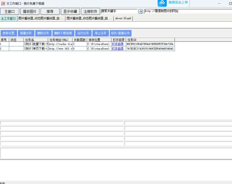The width and height of the screenshot is (232, 184).
Task: Click 删除下载信息 button
Action: [63, 33]
